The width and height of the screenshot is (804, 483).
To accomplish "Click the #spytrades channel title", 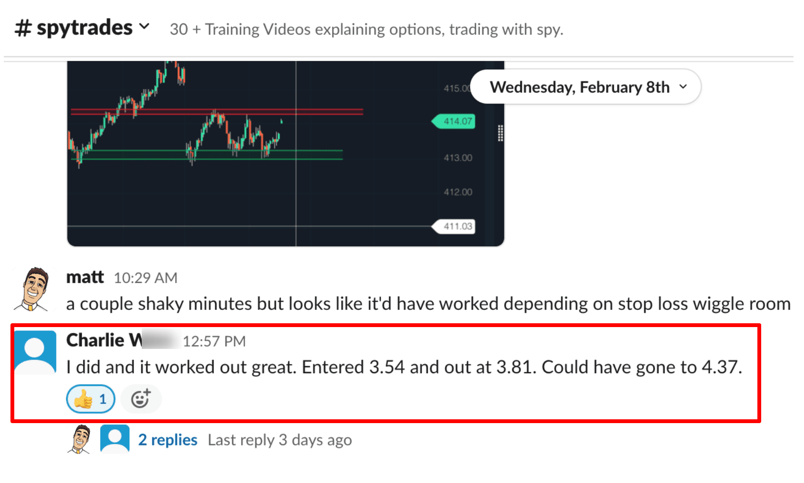I will pos(74,28).
